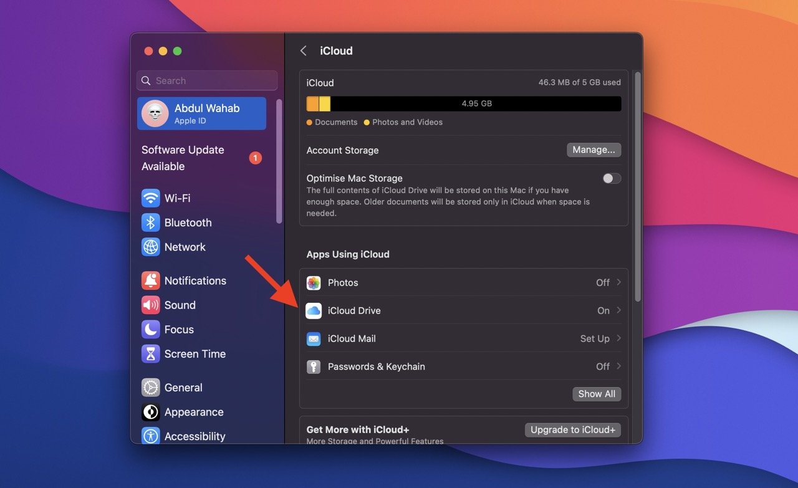Click the Appearance icon in sidebar

[150, 412]
